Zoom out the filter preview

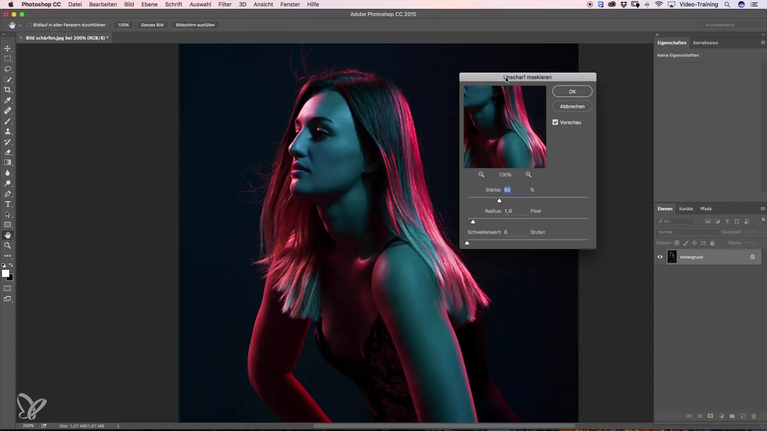tap(481, 174)
